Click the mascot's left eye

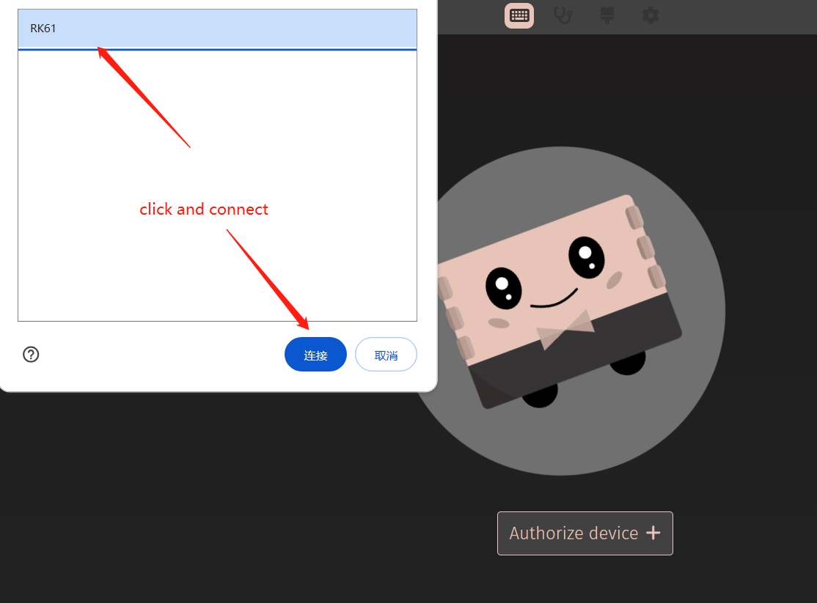pyautogui.click(x=503, y=289)
